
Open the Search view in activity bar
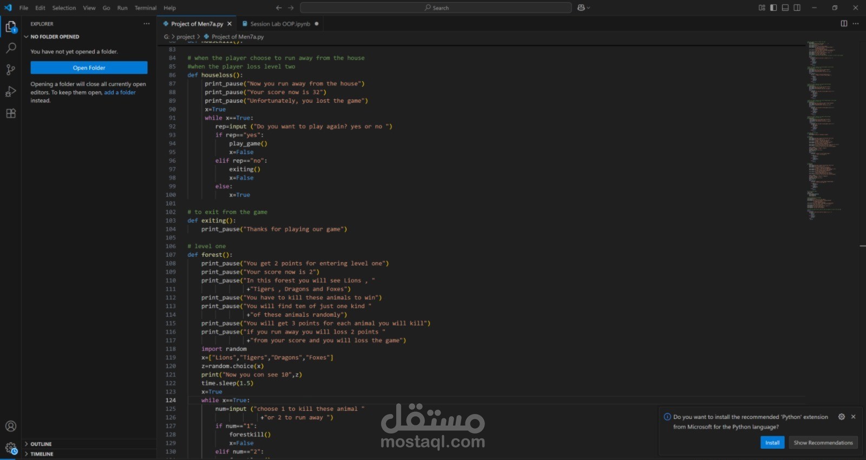tap(11, 48)
